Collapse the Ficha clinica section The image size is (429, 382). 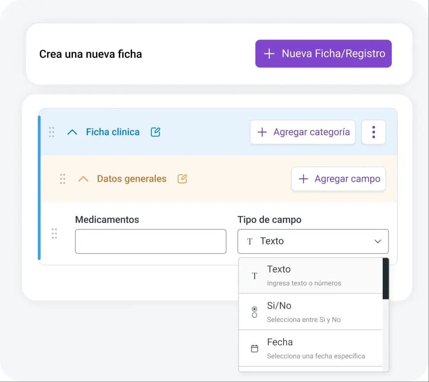click(x=72, y=132)
